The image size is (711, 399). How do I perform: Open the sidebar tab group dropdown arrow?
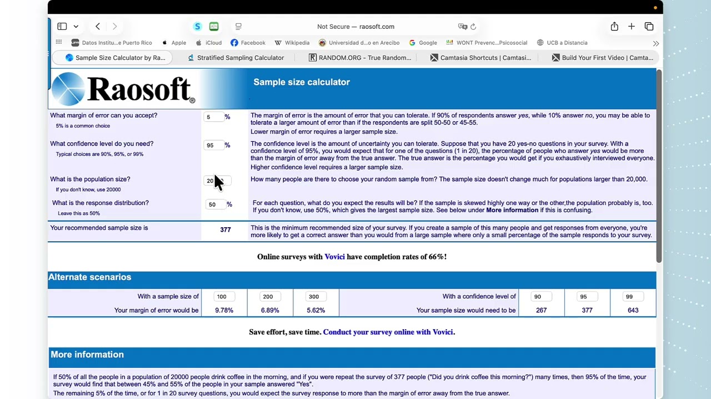click(x=76, y=27)
